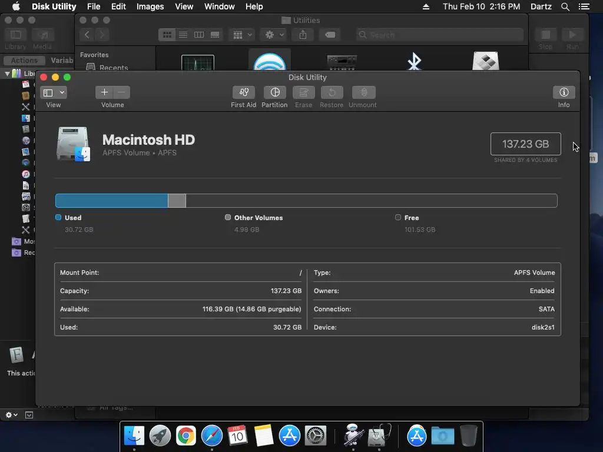Select icon view in Finder Utilities window

(167, 35)
